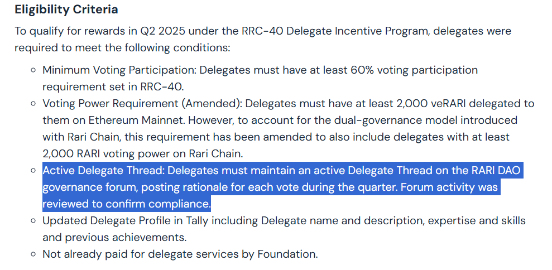Click the bullet before "Minimum Voting Participation"
The image size is (552, 270).
coord(32,70)
